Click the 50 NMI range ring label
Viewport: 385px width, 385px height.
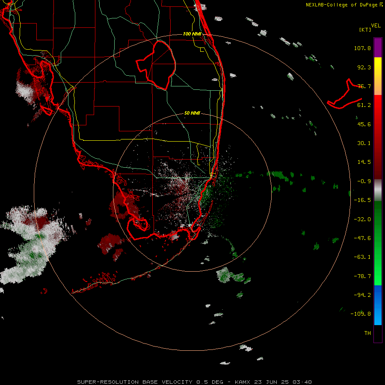192,113
